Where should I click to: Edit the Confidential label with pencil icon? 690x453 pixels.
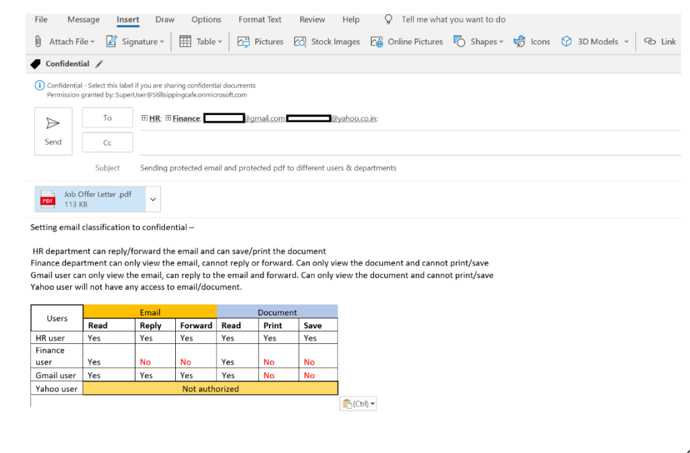click(x=100, y=64)
